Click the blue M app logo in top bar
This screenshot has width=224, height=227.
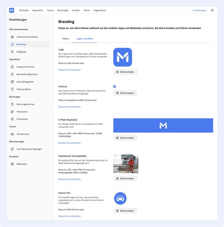[x=12, y=10]
